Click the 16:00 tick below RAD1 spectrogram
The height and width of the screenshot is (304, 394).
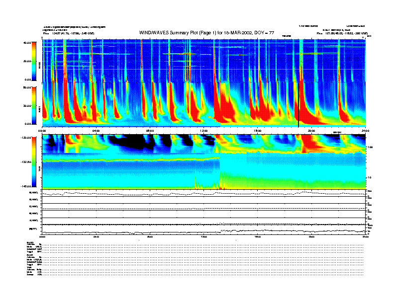click(x=258, y=131)
